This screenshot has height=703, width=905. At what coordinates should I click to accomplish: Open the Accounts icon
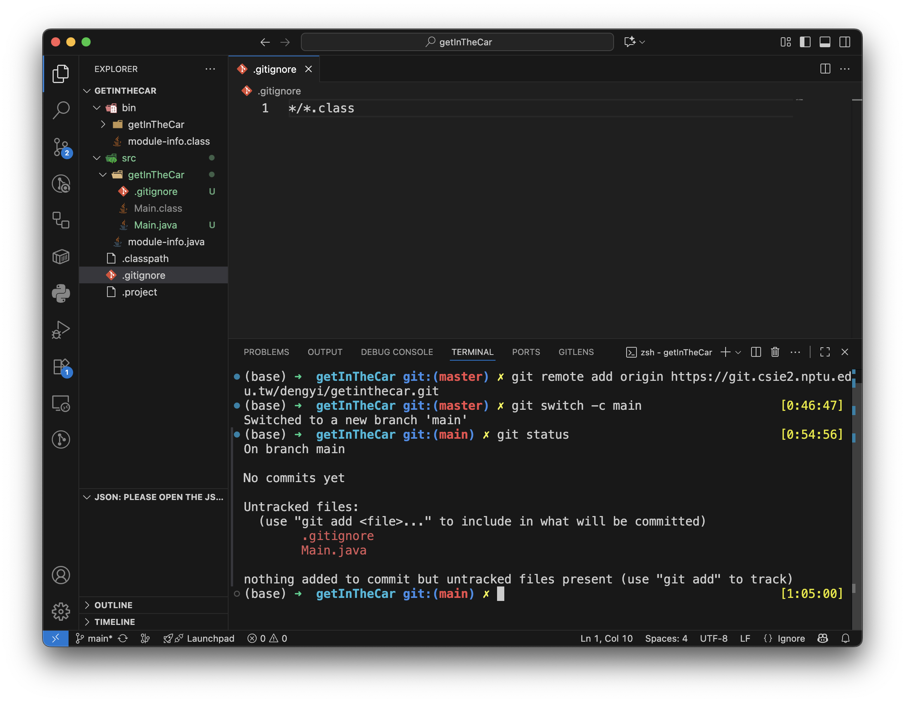coord(61,575)
